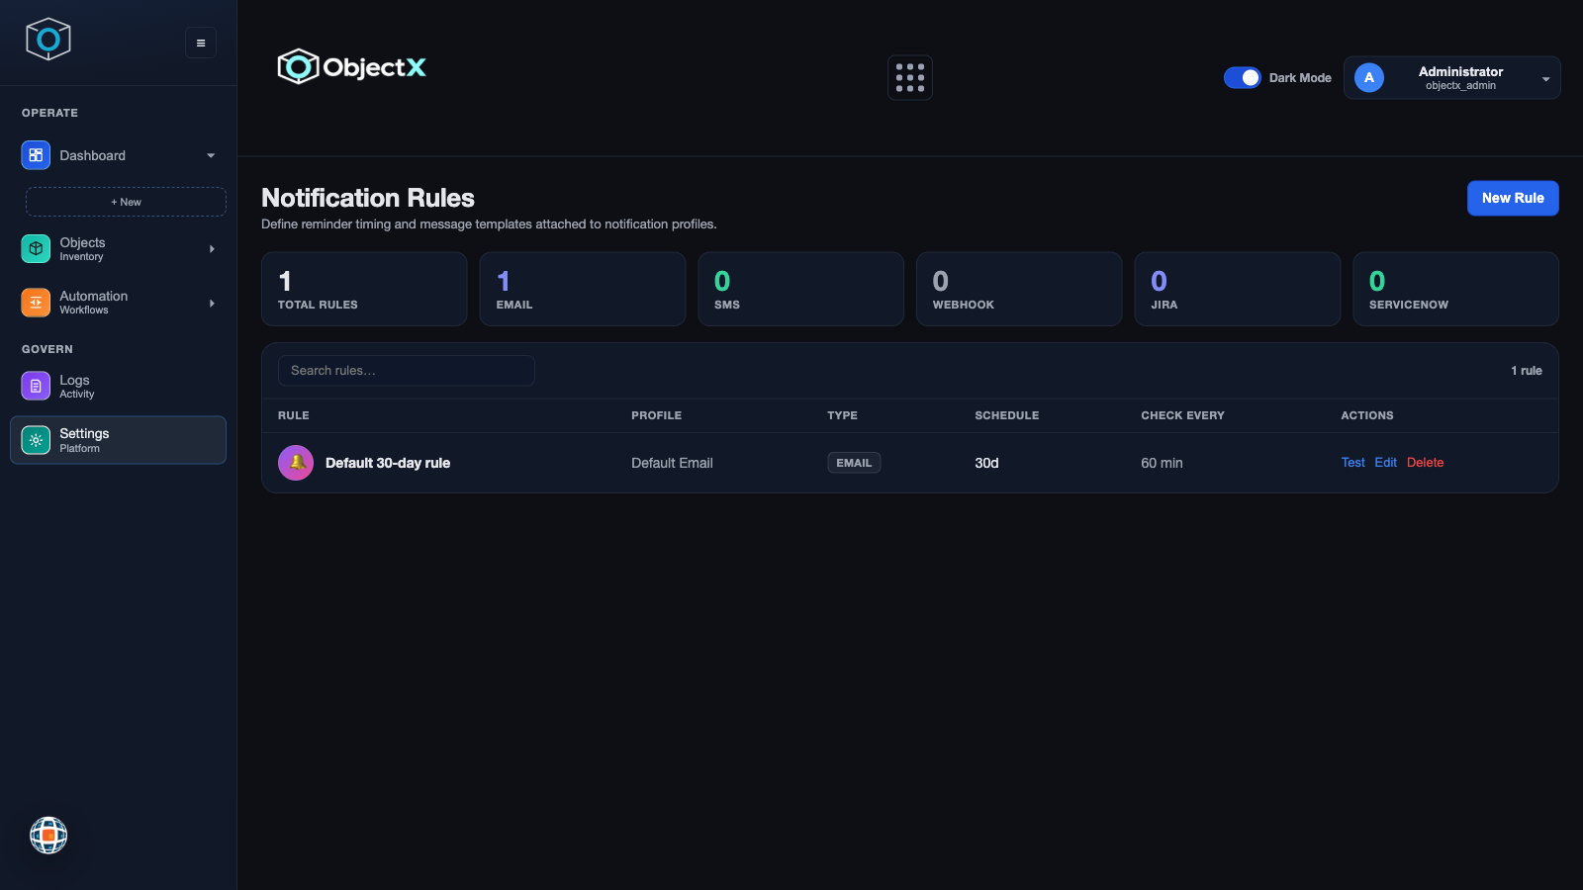Expand the Objects Inventory submenu arrow
This screenshot has width=1583, height=890.
pyautogui.click(x=212, y=249)
